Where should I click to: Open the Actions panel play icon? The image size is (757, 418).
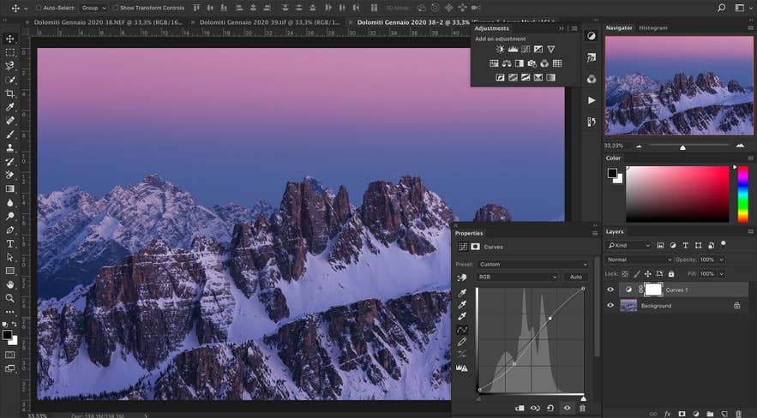(x=592, y=100)
